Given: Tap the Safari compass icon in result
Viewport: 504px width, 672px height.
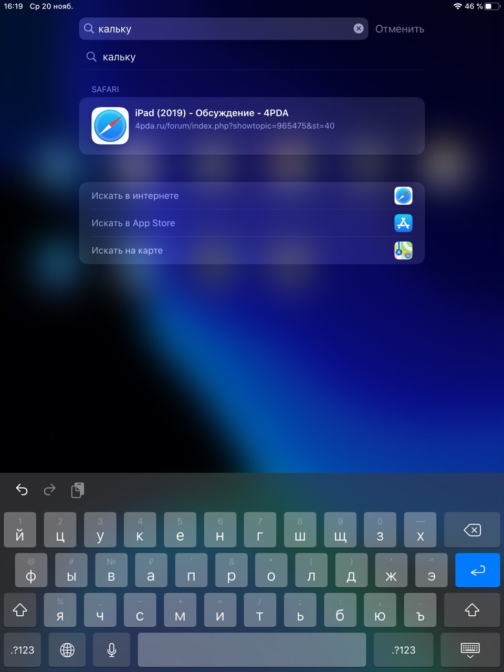Looking at the screenshot, I should pyautogui.click(x=110, y=126).
